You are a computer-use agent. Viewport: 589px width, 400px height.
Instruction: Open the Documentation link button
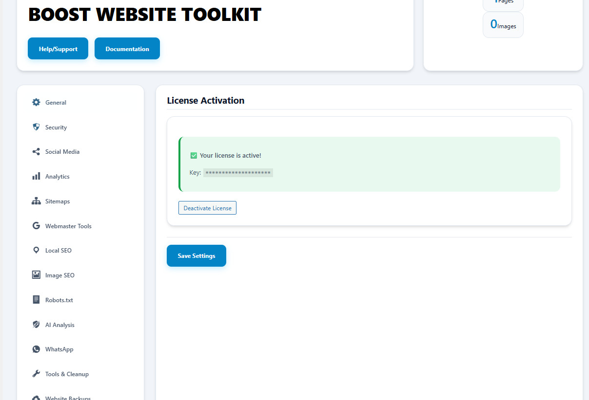pyautogui.click(x=127, y=49)
